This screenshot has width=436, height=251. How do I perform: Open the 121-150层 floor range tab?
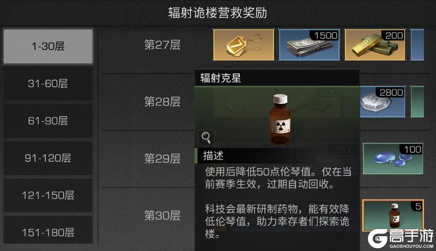point(48,195)
